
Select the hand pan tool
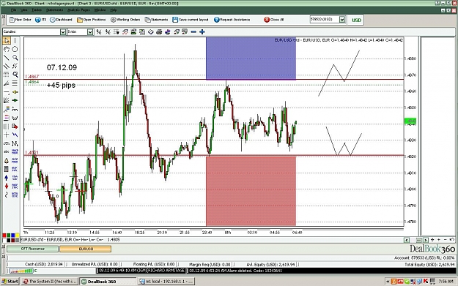(7, 49)
